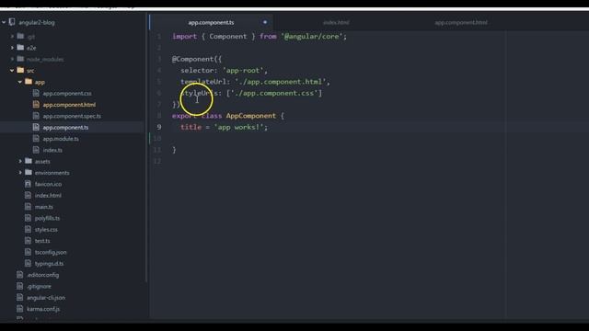The width and height of the screenshot is (589, 331).
Task: Click 'app-root' selector value
Action: (243, 71)
